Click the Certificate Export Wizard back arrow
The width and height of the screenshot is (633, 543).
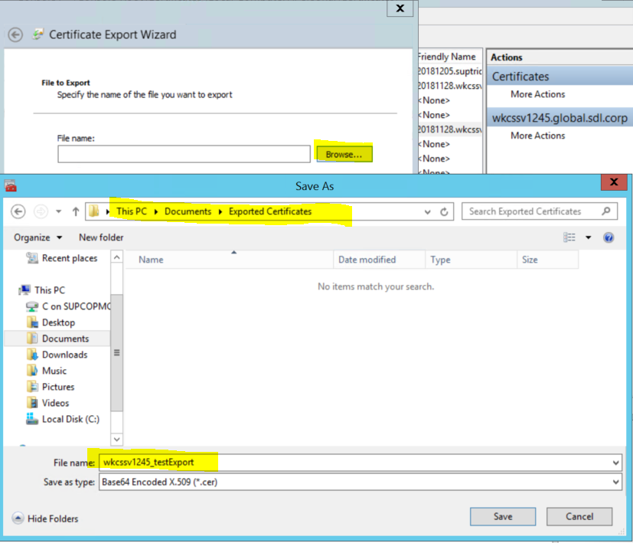(15, 34)
